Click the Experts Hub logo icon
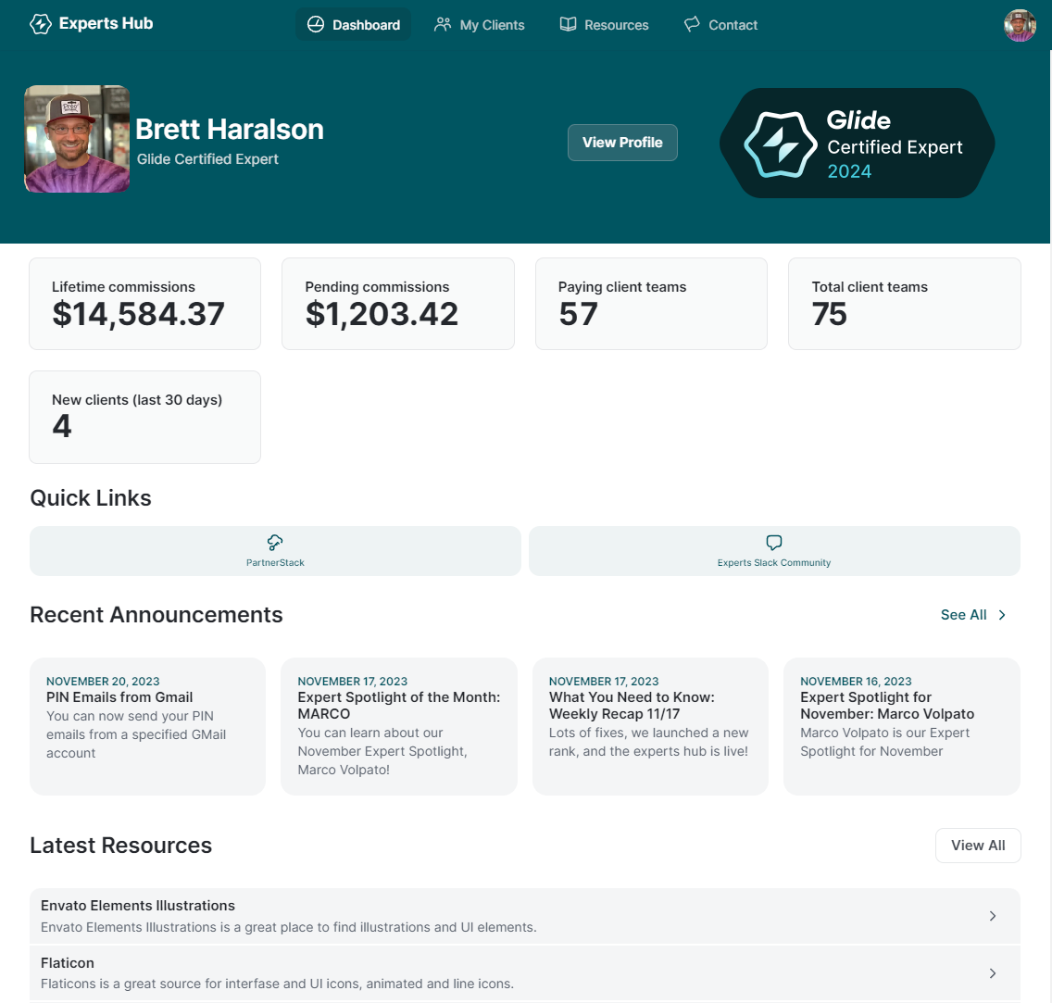This screenshot has height=1003, width=1052. (40, 24)
